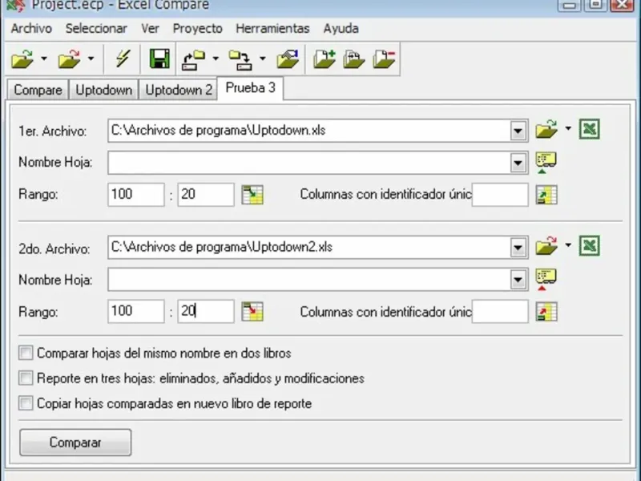Select range icon for 2do. Archivo

click(252, 312)
